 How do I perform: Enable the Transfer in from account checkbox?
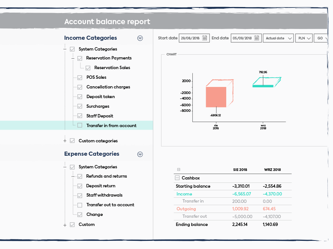80,126
